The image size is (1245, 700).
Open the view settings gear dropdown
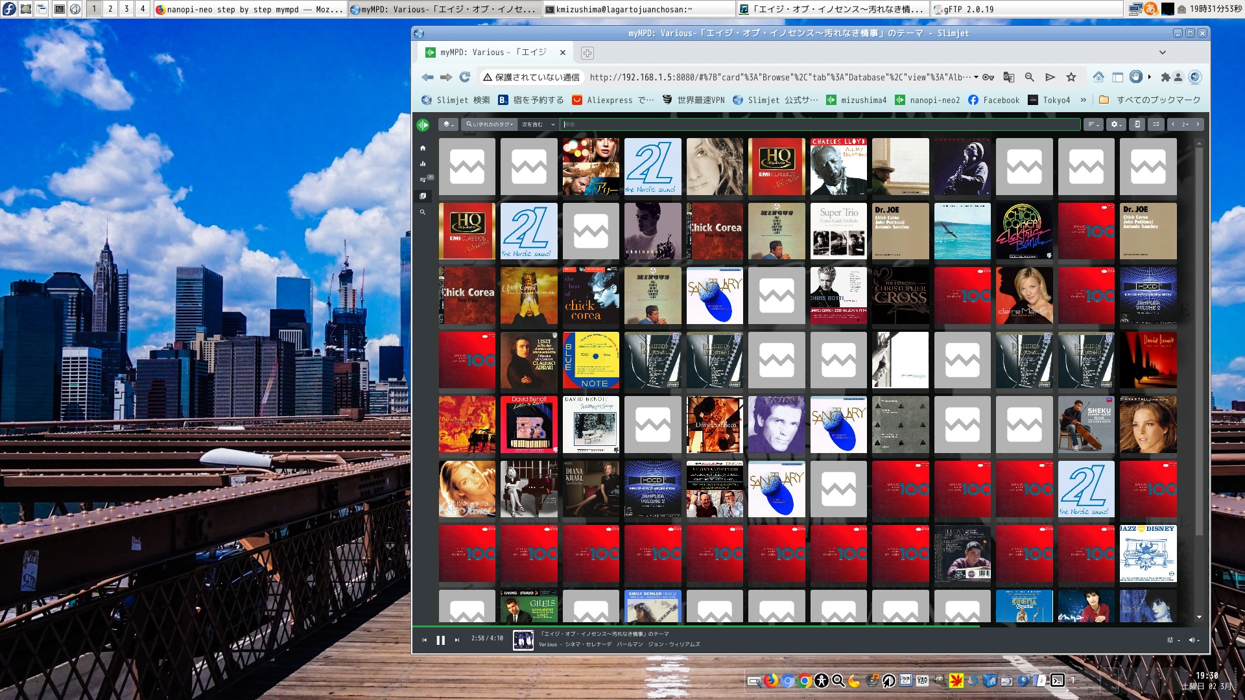point(1115,124)
